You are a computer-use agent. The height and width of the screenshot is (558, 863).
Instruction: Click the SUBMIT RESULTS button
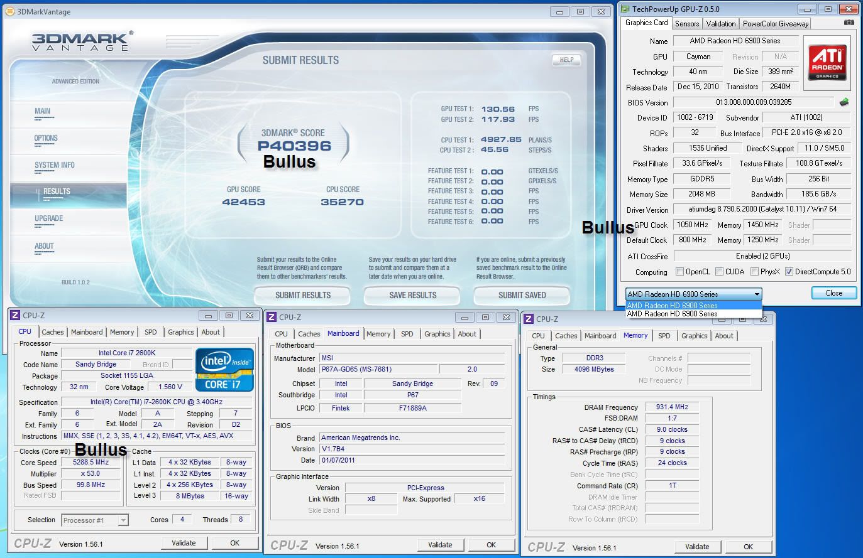pos(302,295)
